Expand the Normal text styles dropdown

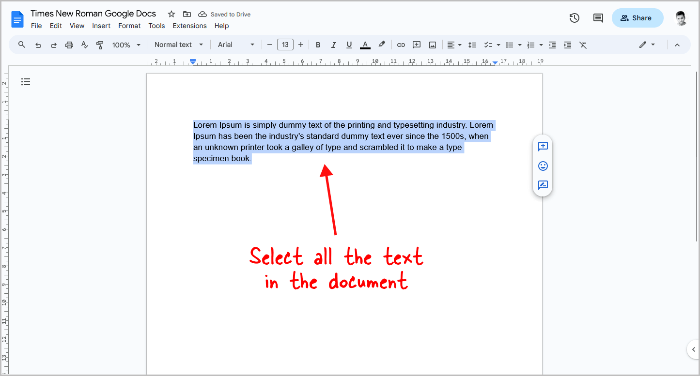[x=178, y=44]
